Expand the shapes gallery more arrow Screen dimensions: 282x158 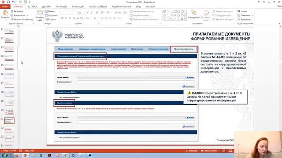(x=186, y=19)
